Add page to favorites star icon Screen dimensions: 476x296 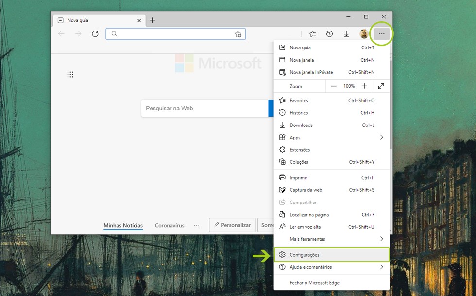point(238,34)
